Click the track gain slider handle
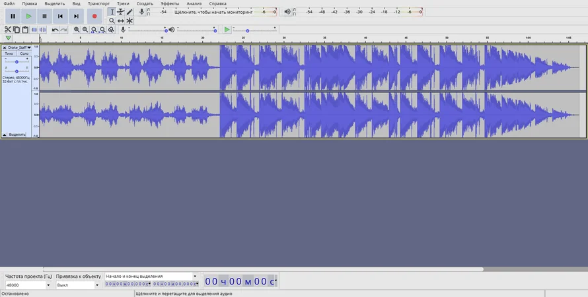 coord(17,61)
